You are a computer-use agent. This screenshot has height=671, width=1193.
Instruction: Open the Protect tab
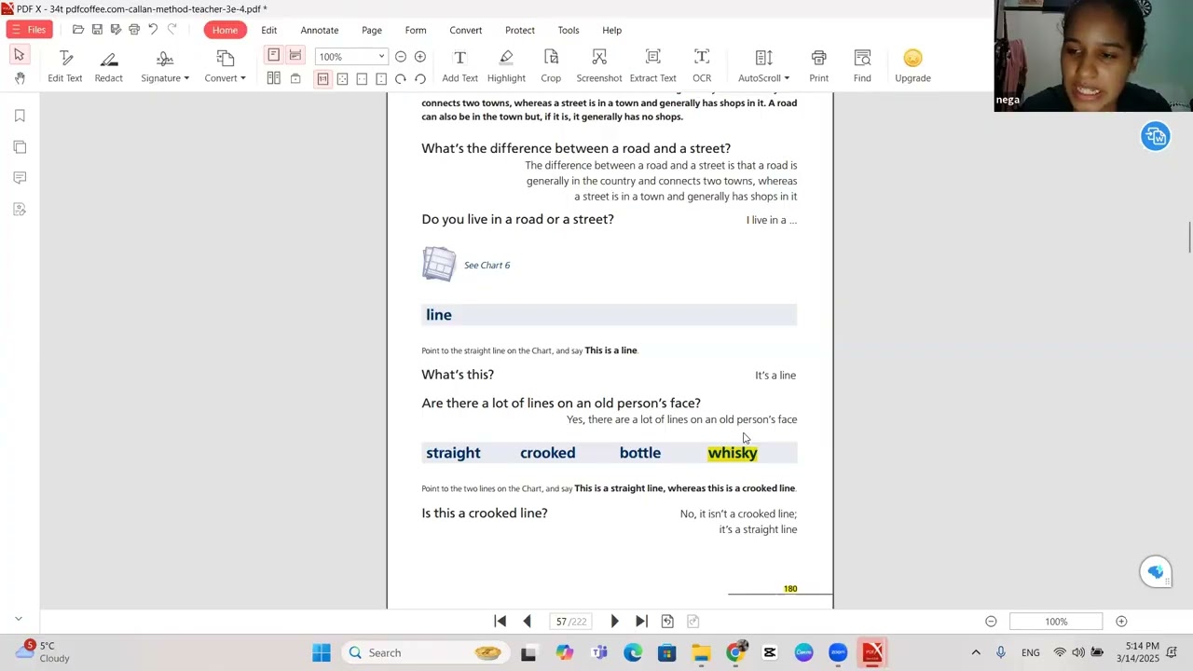pos(520,30)
